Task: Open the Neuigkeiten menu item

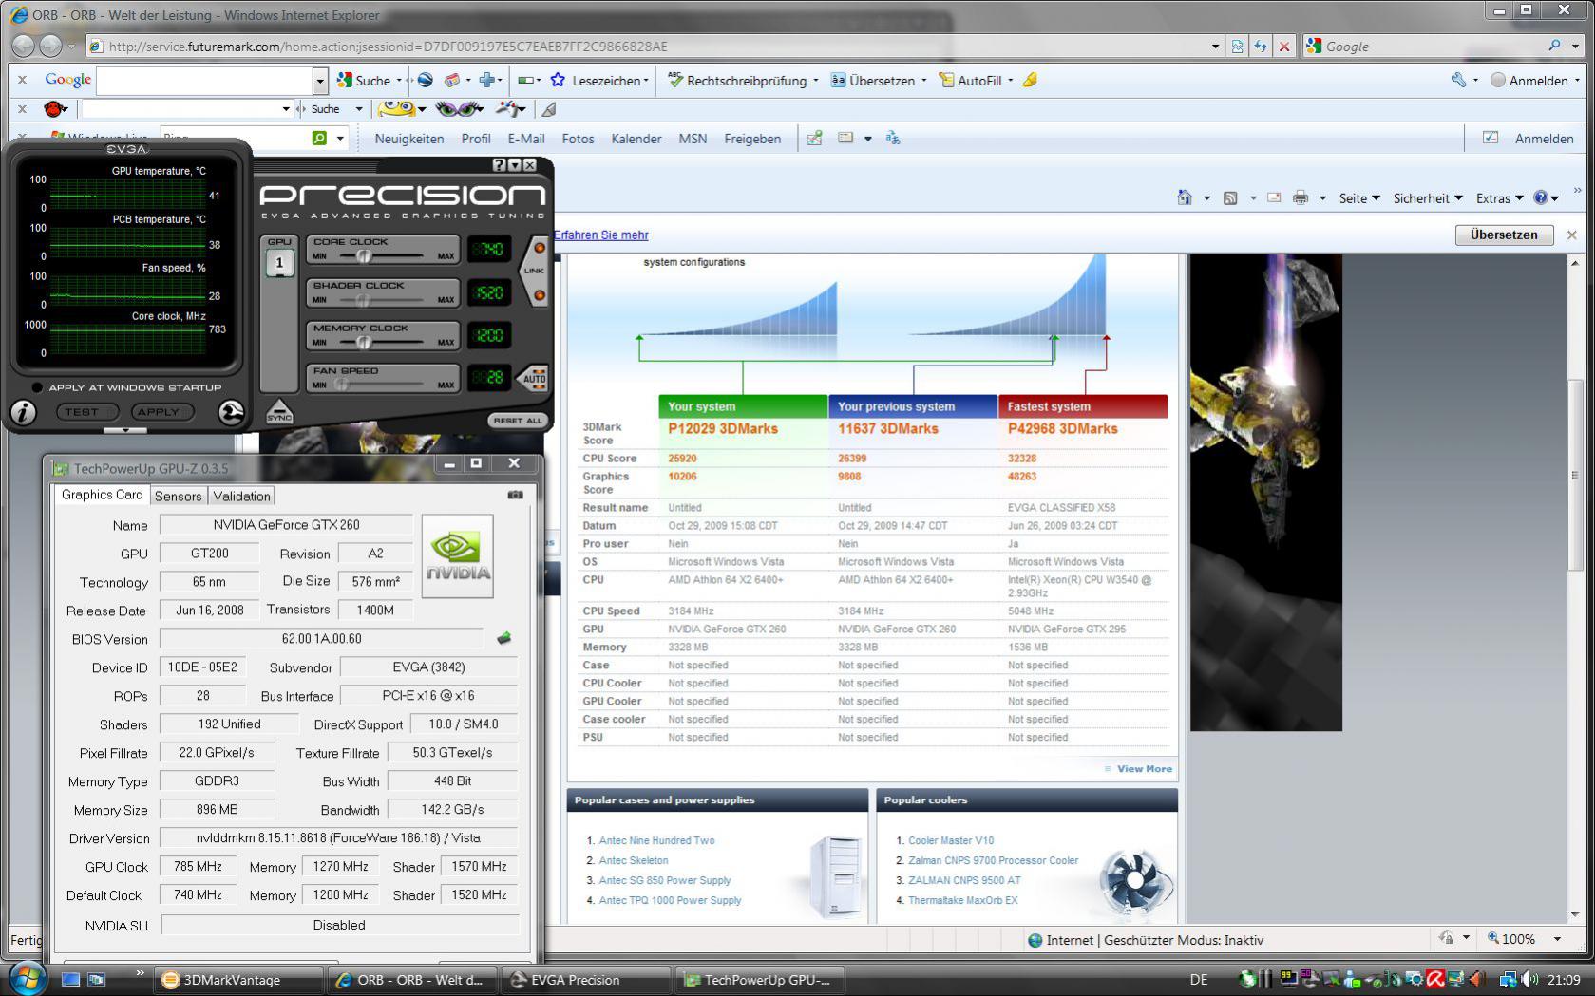Action: click(x=409, y=139)
